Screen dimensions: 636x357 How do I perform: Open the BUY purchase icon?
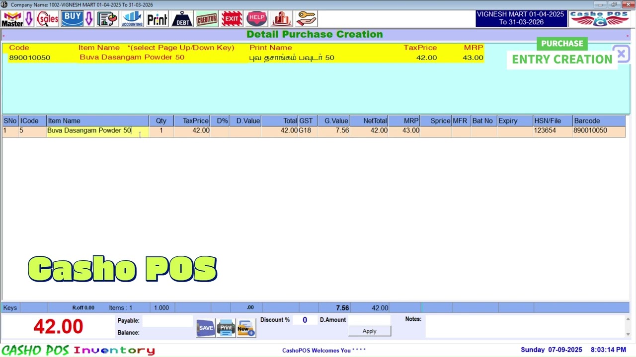click(x=73, y=19)
